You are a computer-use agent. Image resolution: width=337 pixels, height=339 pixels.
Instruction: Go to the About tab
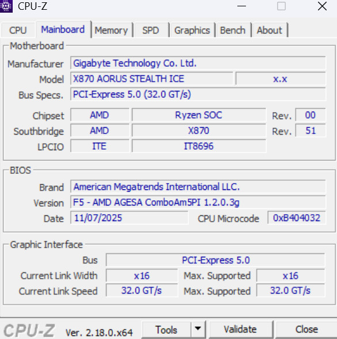tap(270, 30)
